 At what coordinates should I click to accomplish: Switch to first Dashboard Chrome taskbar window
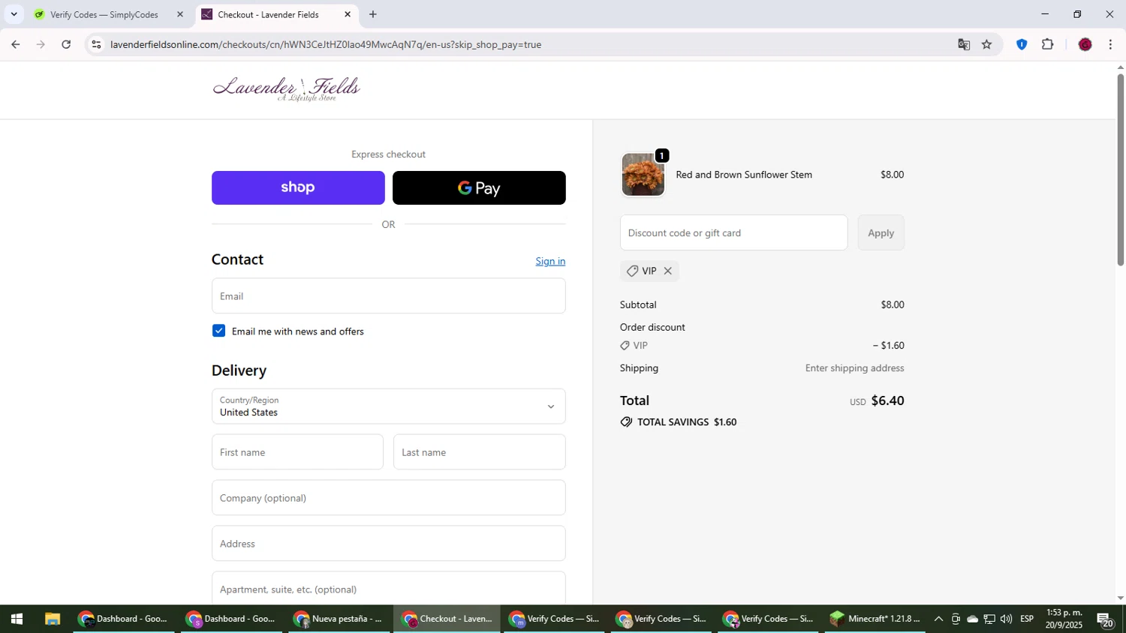pos(124,619)
